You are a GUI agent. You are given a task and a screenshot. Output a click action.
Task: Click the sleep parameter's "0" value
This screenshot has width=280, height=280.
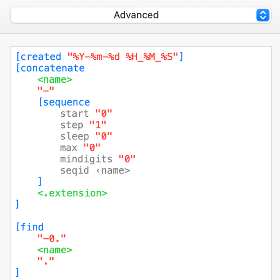(104, 136)
